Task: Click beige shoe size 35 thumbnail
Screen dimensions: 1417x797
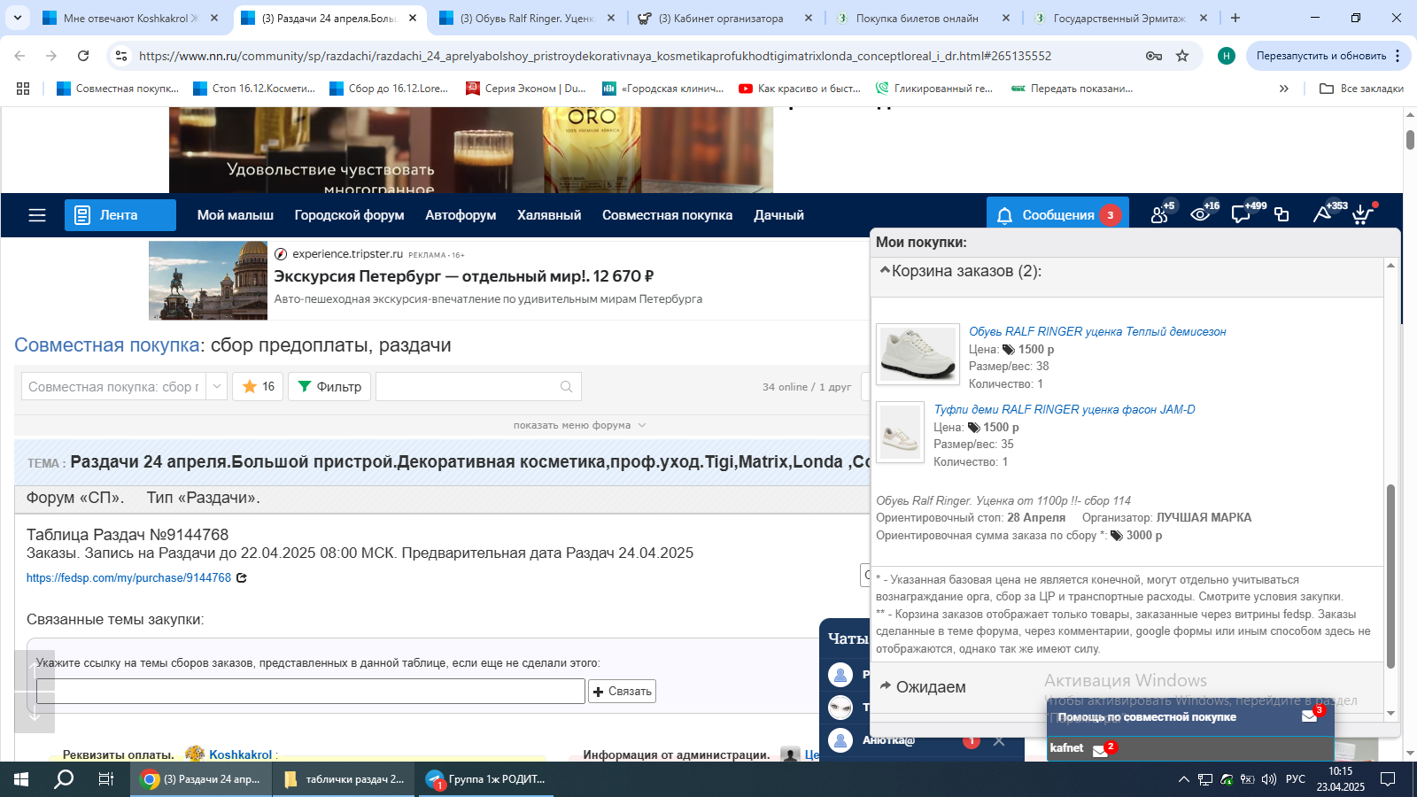Action: (900, 432)
